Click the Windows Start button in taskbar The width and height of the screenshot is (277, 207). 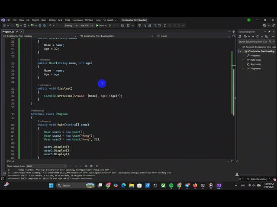point(51,185)
